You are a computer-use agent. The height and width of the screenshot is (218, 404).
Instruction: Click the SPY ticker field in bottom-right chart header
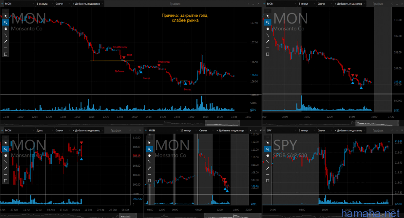(281, 130)
